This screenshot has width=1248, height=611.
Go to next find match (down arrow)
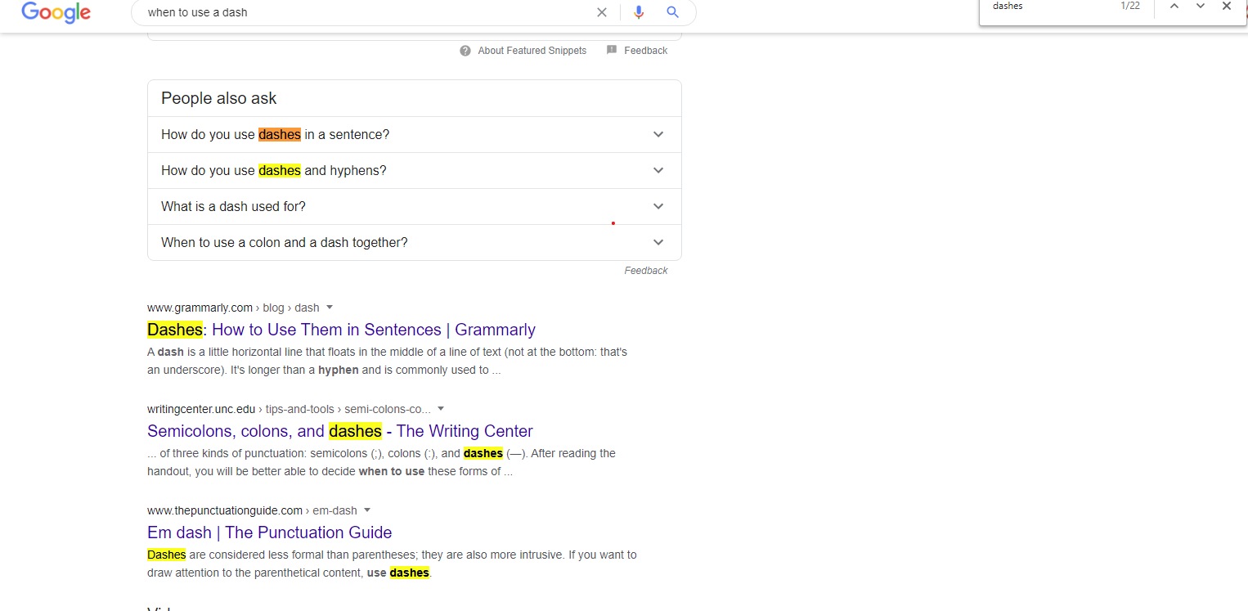tap(1201, 6)
